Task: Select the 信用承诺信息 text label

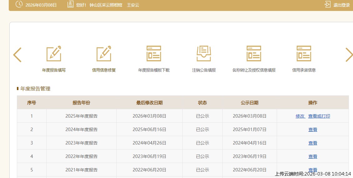Action: pos(304,70)
